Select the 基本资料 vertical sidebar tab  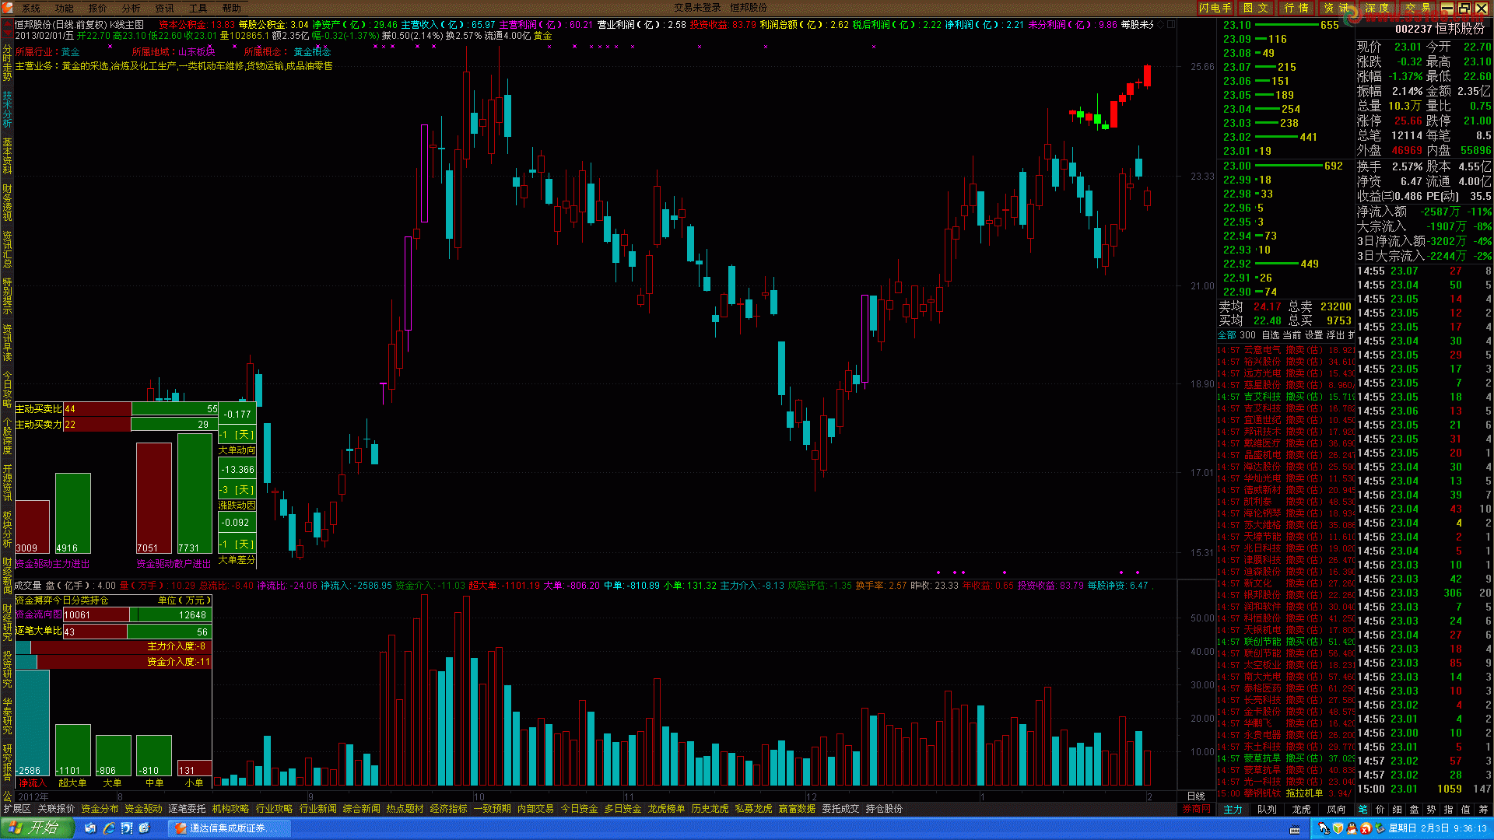coord(7,156)
